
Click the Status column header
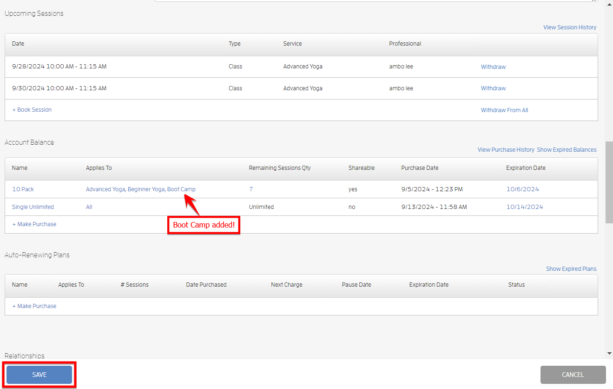(x=516, y=285)
